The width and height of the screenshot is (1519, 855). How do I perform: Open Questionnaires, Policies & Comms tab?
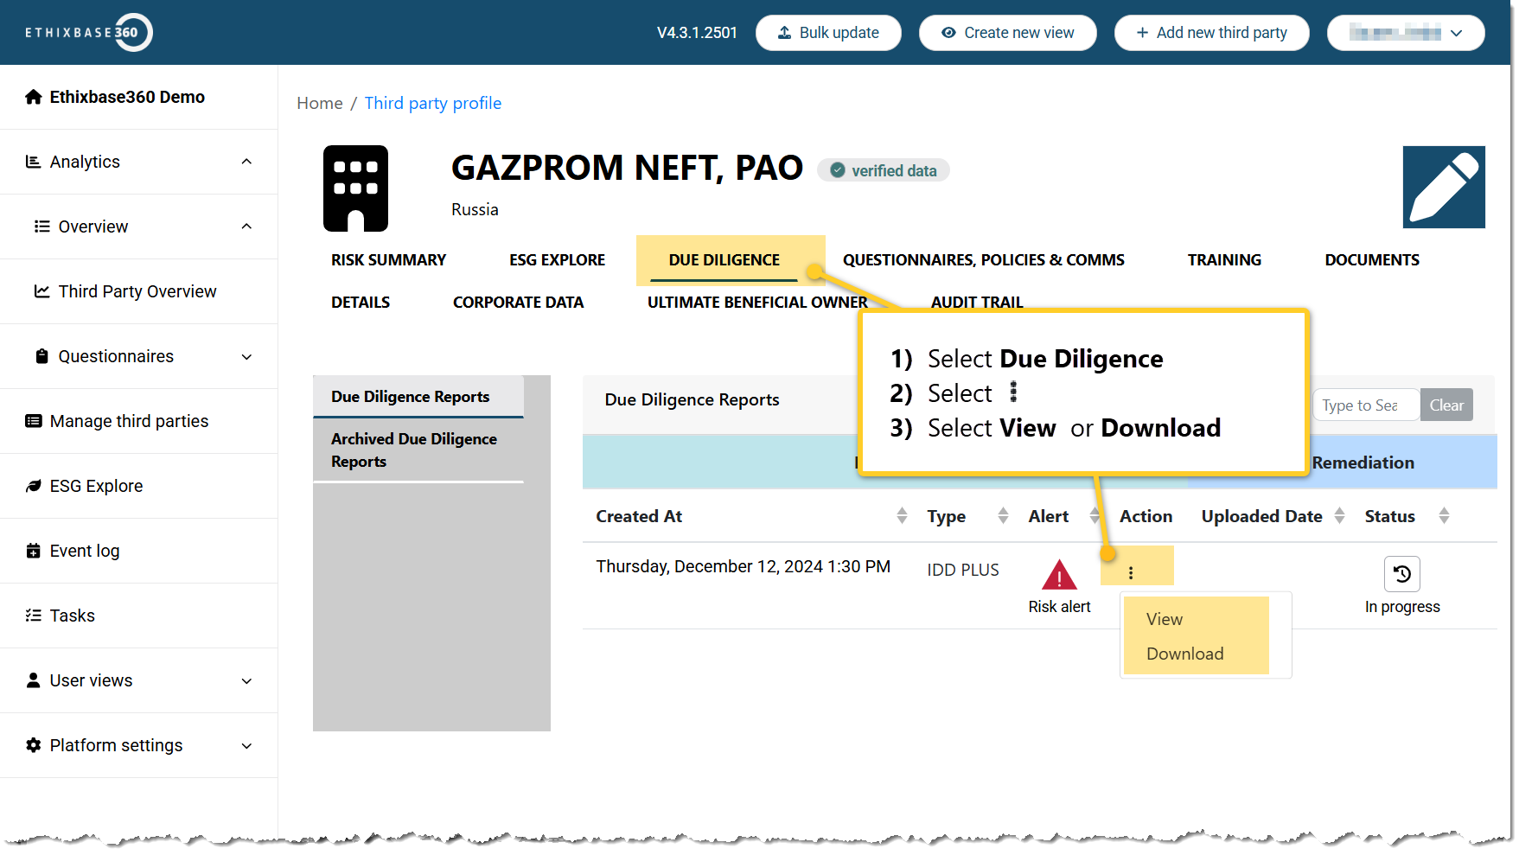coord(984,260)
